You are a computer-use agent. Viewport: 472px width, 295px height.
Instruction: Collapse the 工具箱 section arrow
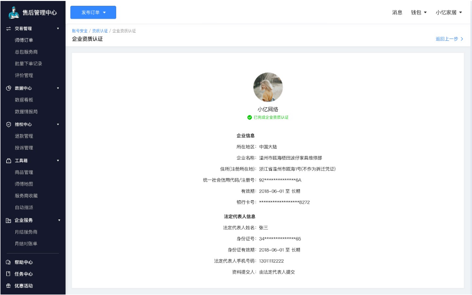click(x=58, y=161)
